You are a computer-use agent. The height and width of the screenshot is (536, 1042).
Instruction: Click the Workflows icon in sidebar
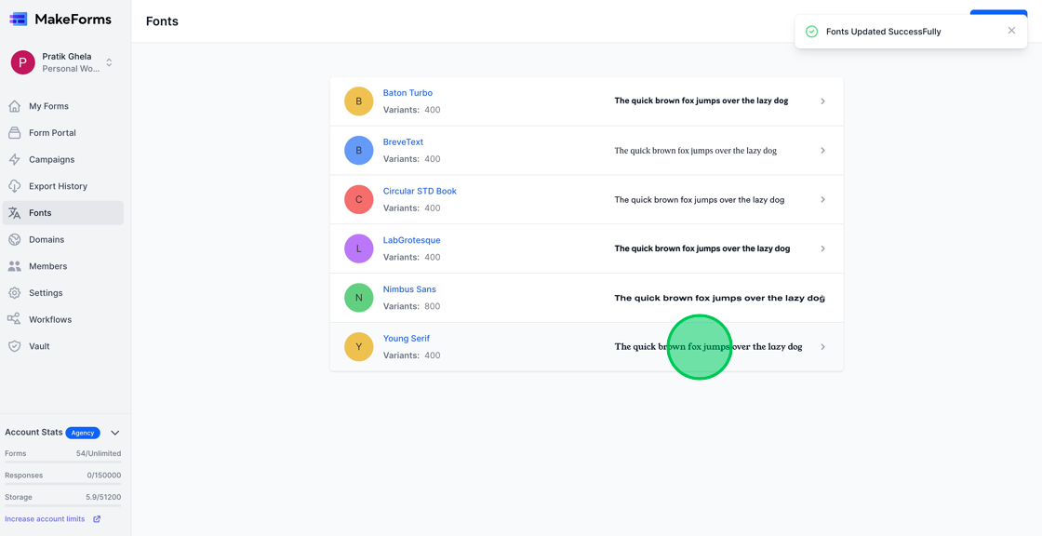click(x=15, y=319)
